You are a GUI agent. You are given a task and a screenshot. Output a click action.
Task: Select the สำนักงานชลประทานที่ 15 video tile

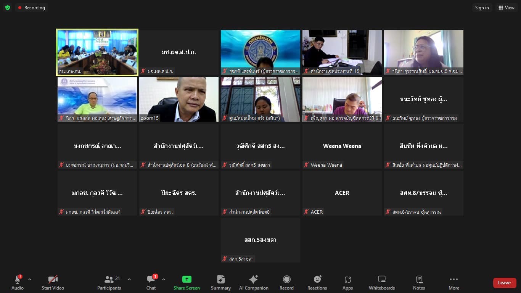click(x=342, y=52)
